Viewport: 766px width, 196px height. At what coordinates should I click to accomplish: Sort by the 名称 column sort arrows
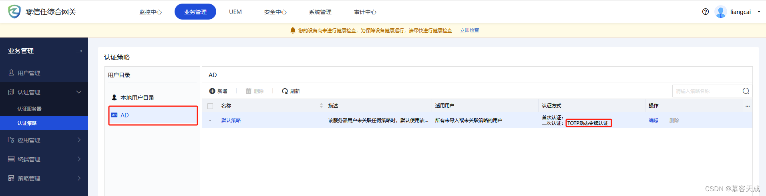tap(321, 105)
